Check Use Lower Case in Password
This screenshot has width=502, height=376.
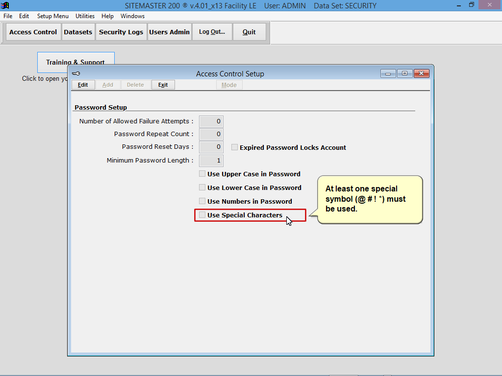(202, 188)
